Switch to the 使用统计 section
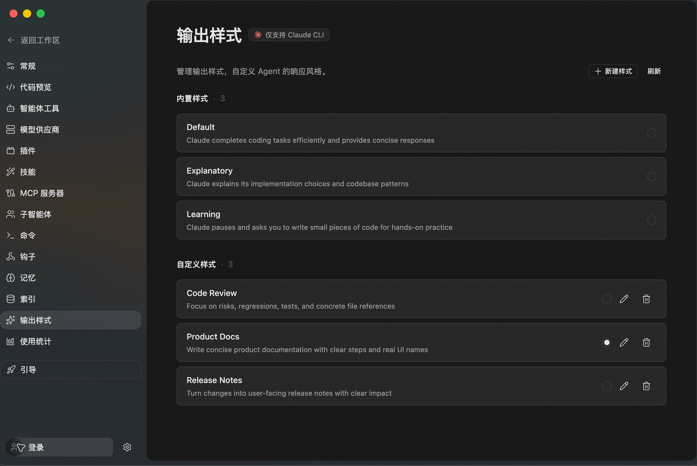 coord(71,342)
